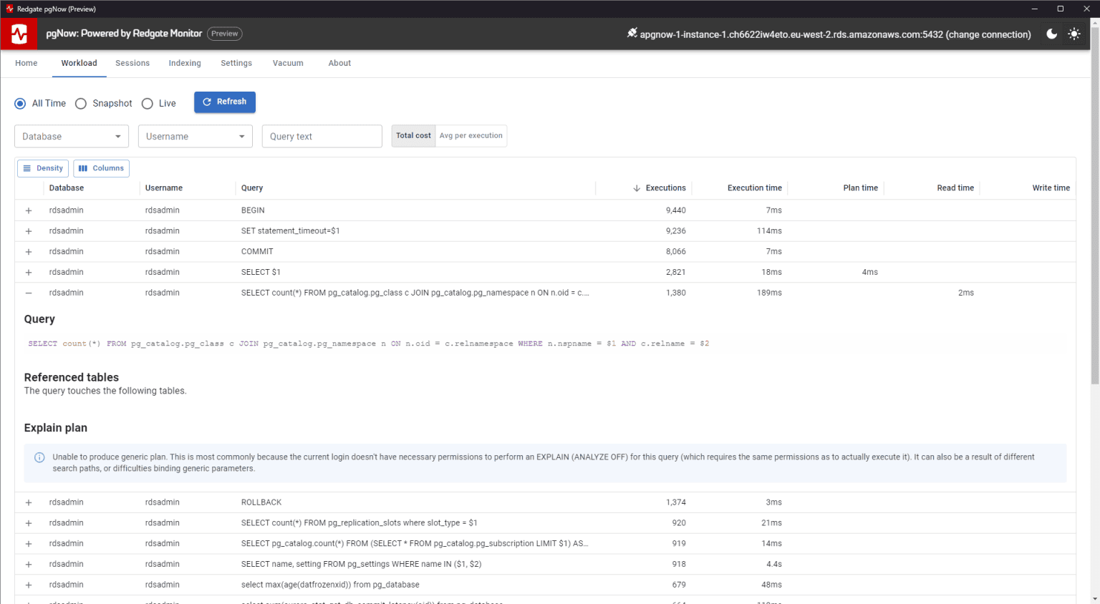Open the Username filter dropdown
Image resolution: width=1100 pixels, height=604 pixels.
click(195, 136)
